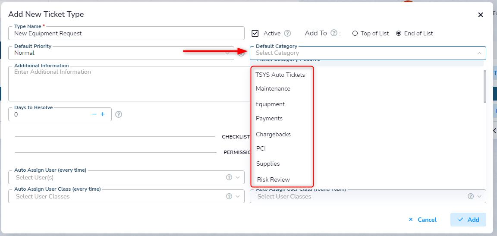Screen dimensions: 497x236
Task: Click the Days to Resolve value field
Action: (x=51, y=114)
